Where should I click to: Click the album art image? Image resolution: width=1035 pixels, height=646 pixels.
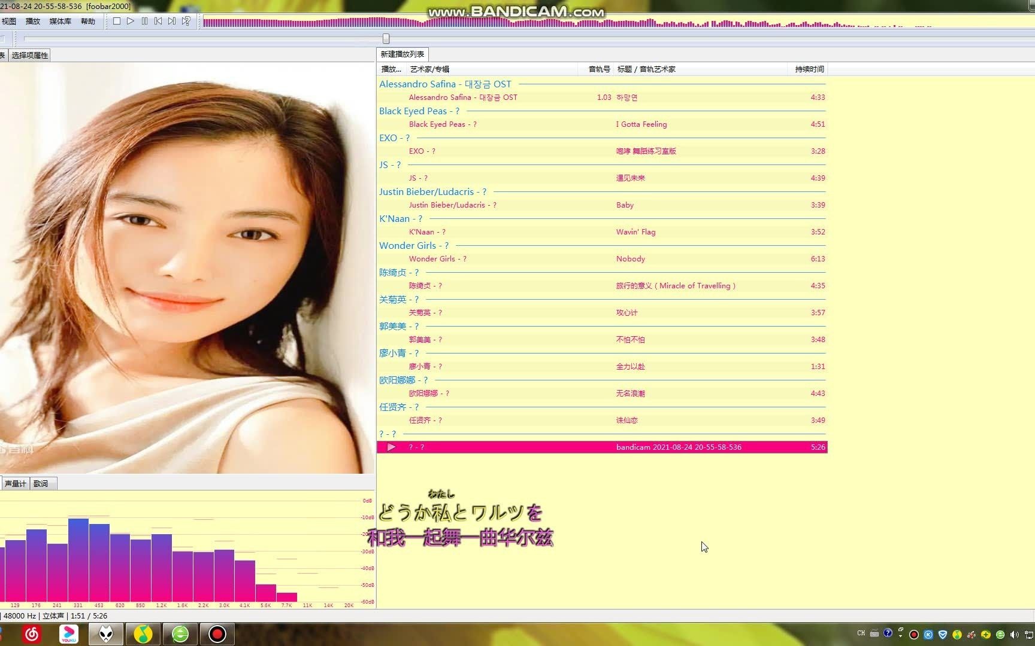(x=187, y=268)
